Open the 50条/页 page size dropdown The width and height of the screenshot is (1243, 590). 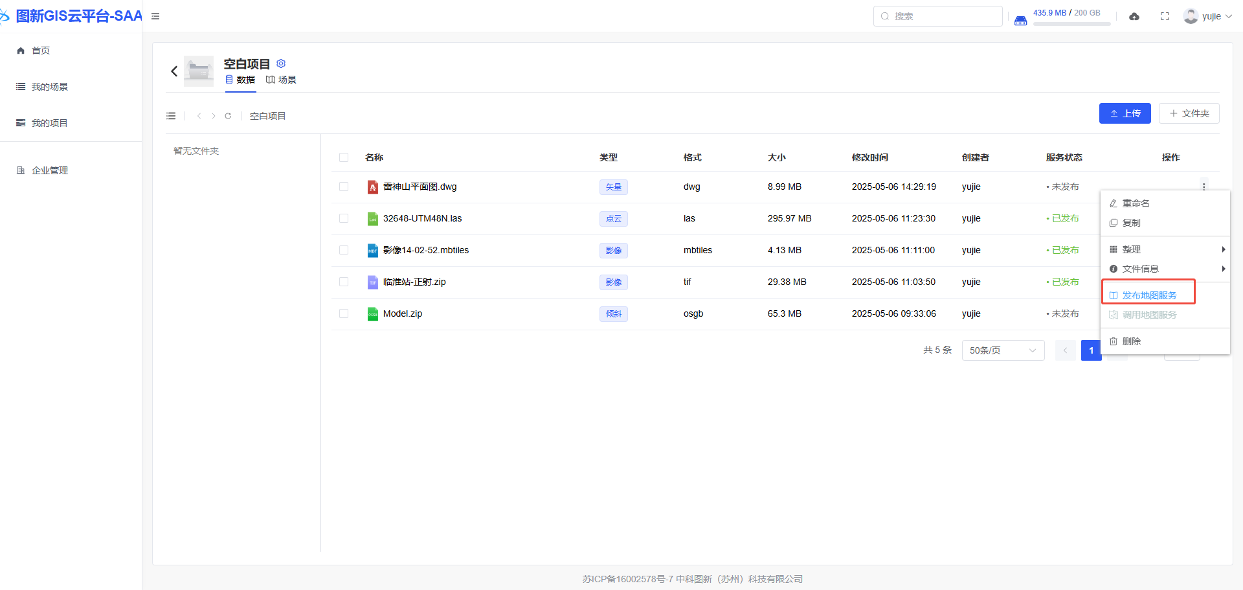[x=1002, y=350]
